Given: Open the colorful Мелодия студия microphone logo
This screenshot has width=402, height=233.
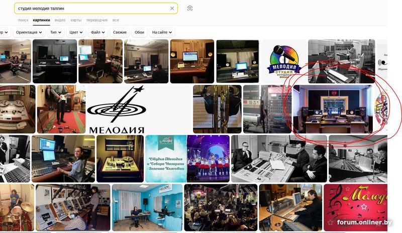Looking at the screenshot, I should click(x=283, y=61).
